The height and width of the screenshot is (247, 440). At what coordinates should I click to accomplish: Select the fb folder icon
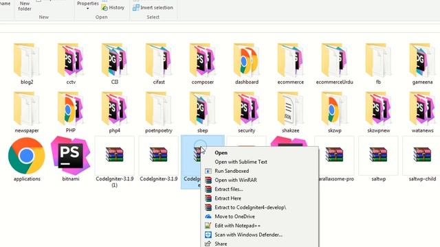pyautogui.click(x=378, y=60)
